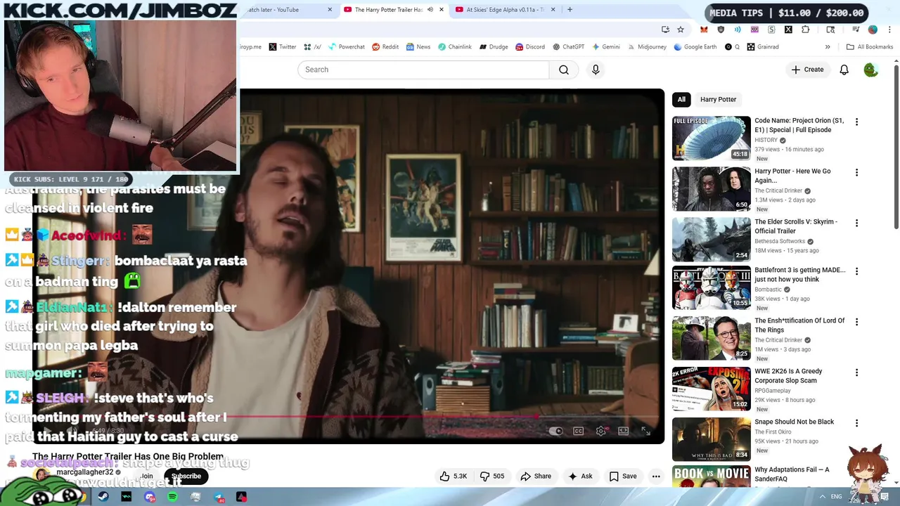This screenshot has width=900, height=506.
Task: Open Spotify from the taskbar
Action: coord(172,497)
